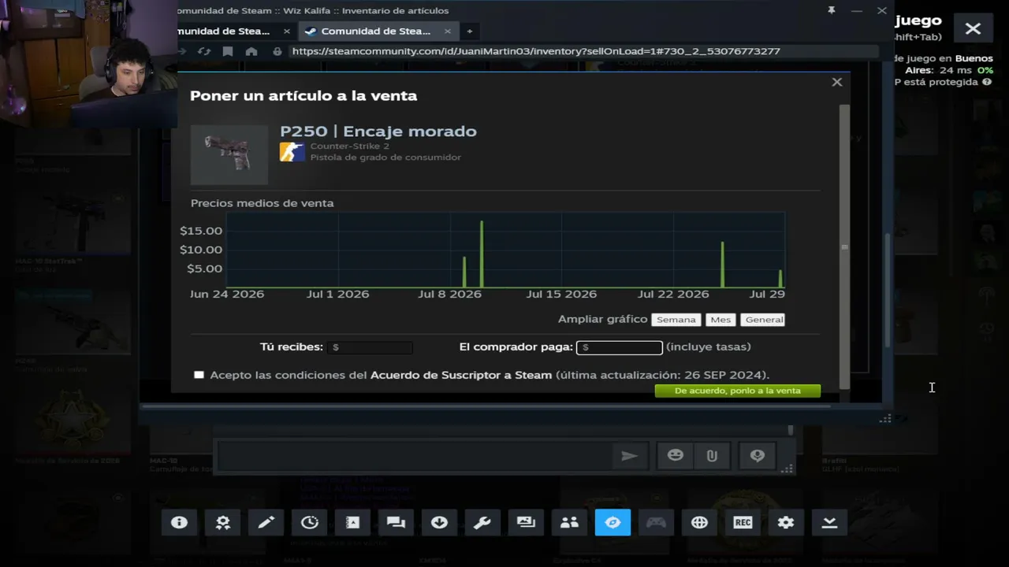Close the Steam overlay with the X
The height and width of the screenshot is (567, 1009).
(x=973, y=29)
